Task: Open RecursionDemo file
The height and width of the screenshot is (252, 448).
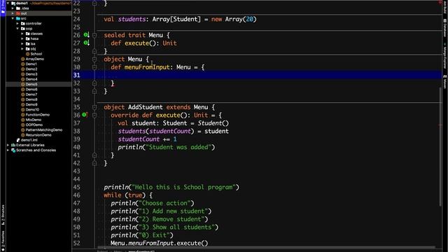Action: click(38, 135)
